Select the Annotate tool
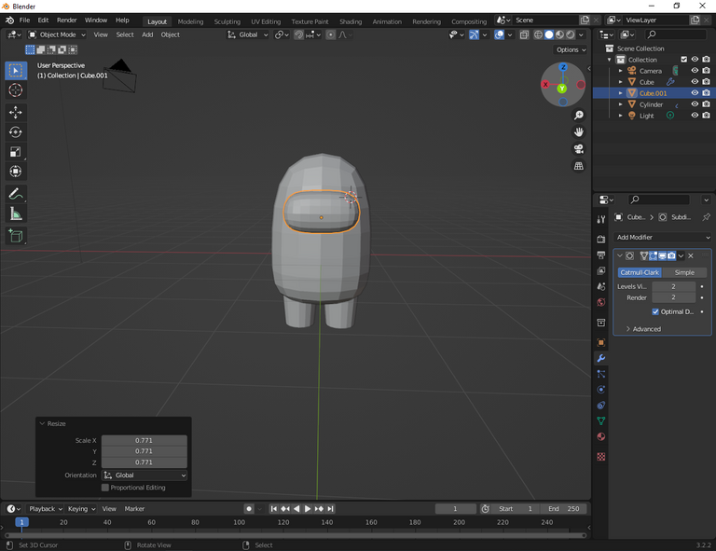The height and width of the screenshot is (551, 716). pos(16,194)
